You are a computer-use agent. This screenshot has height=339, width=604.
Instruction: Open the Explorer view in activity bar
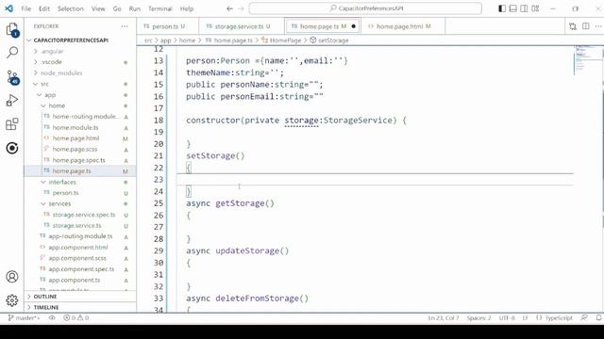[x=12, y=29]
